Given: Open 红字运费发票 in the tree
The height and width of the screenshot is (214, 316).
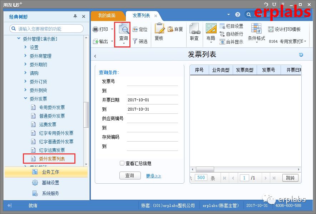Looking at the screenshot, I should click(x=52, y=150).
